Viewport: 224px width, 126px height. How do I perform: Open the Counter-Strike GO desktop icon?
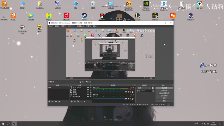pyautogui.click(x=129, y=5)
